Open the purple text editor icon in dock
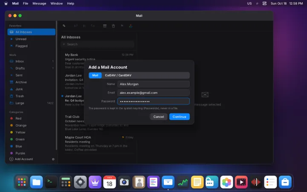Image resolution: width=307 pixels, height=192 pixels. (x=153, y=182)
